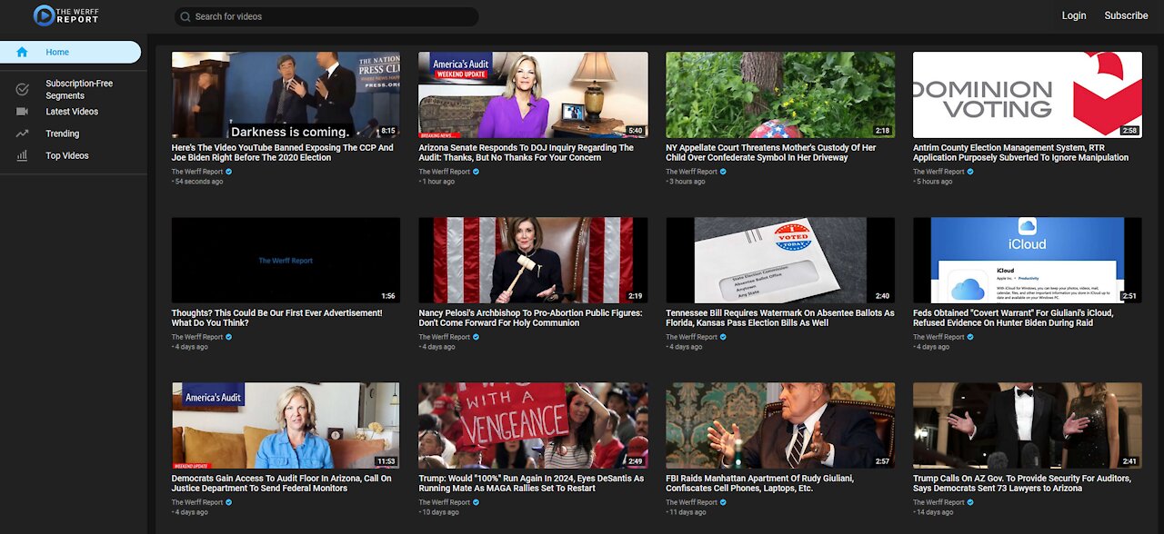Viewport: 1164px width, 534px height.
Task: Click verified badge under Nancy Pelosi video
Action: point(476,337)
